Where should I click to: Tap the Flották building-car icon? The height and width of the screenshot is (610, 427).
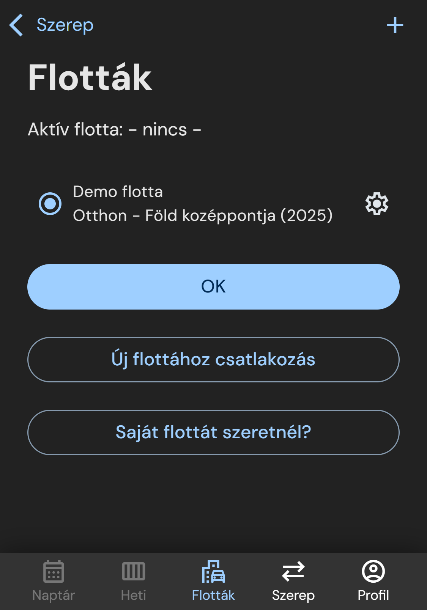[213, 571]
